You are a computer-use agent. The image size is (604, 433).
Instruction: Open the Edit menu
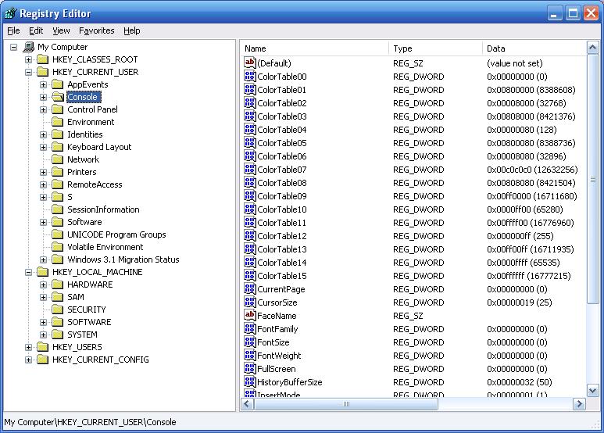(36, 30)
